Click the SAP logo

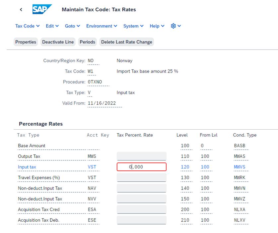42,9
